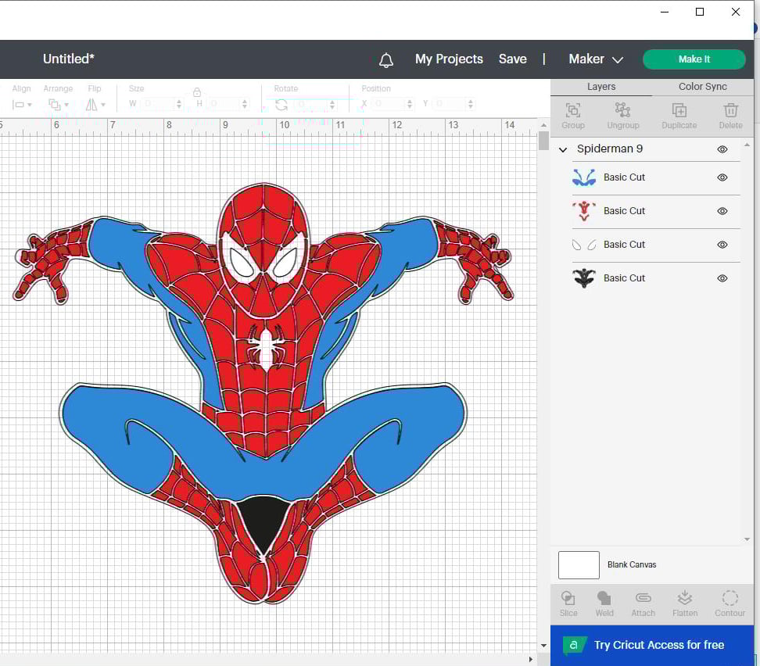Toggle visibility of the blue Basic Cut layer
Viewport: 760px width, 666px height.
(x=722, y=177)
